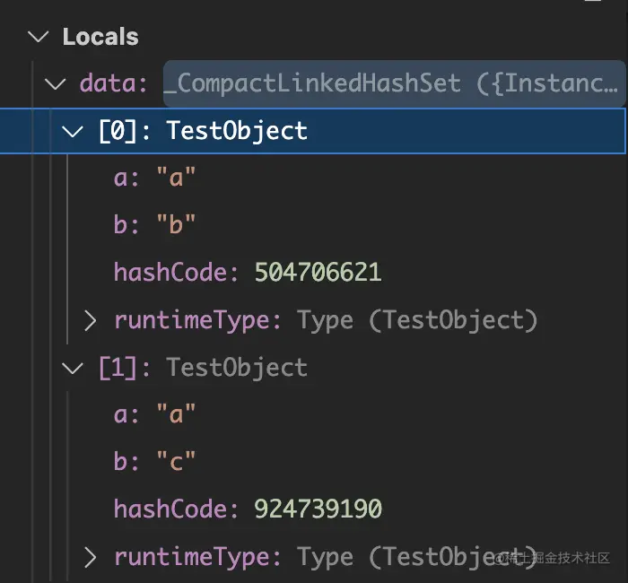
Task: Select the _CompactLinkedHashSet value text
Action: click(x=393, y=84)
